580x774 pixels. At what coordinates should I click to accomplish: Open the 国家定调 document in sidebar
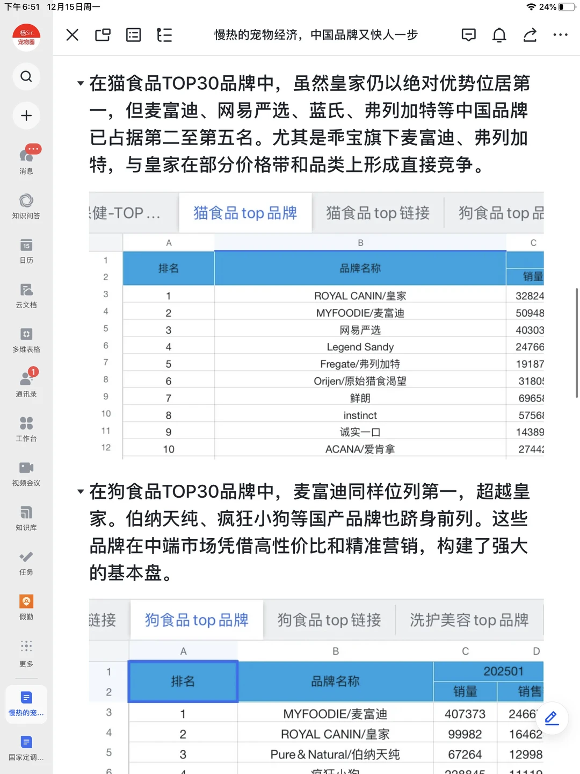26,747
